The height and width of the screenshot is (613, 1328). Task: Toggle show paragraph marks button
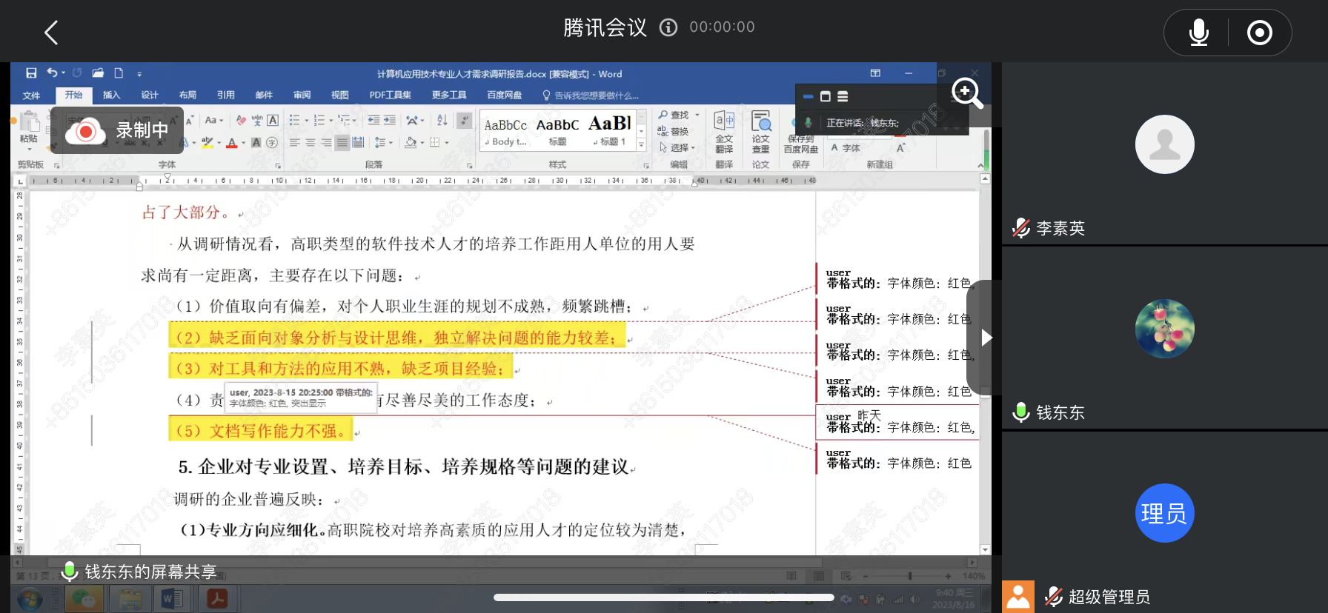465,120
